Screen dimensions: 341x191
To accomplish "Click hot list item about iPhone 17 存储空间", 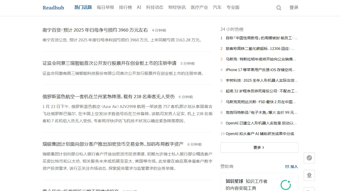I will pyautogui.click(x=262, y=70).
